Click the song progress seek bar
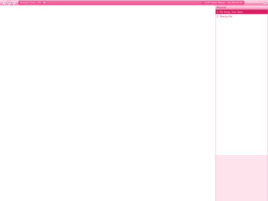The image size is (268, 201). [x=123, y=2]
